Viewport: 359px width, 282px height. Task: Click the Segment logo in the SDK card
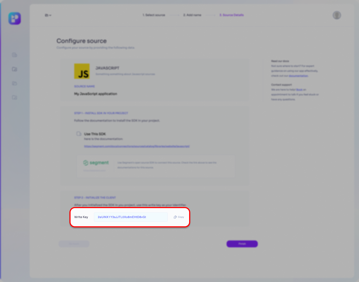click(x=96, y=163)
